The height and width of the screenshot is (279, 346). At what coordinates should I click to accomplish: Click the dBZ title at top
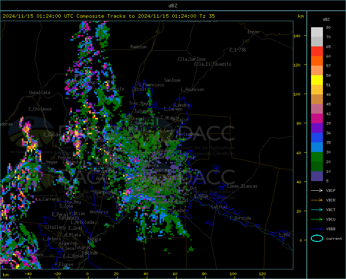click(x=173, y=6)
